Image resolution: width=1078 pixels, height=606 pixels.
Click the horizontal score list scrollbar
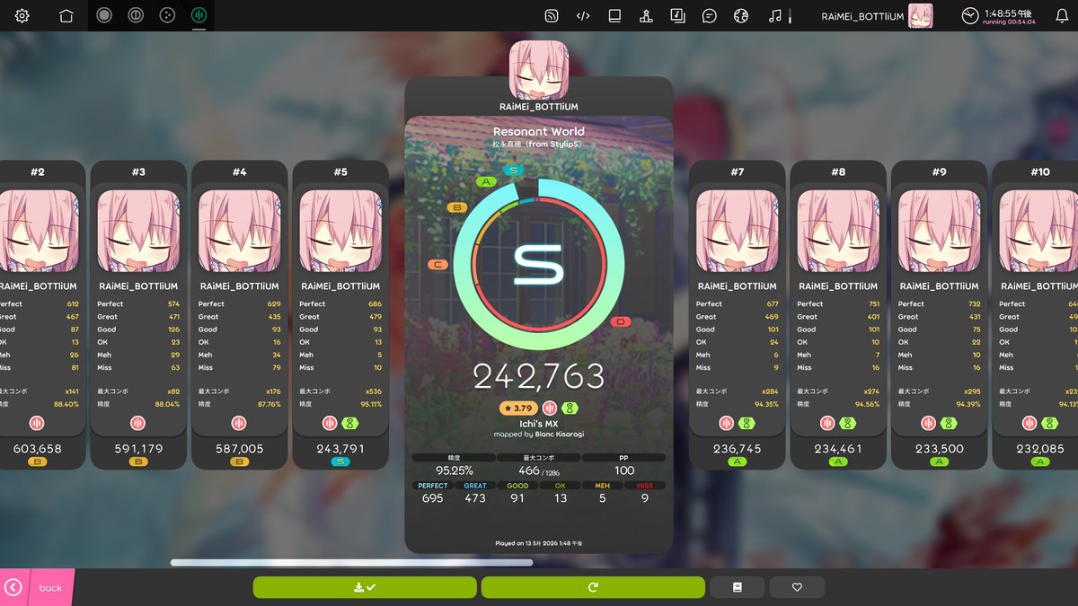coord(351,563)
